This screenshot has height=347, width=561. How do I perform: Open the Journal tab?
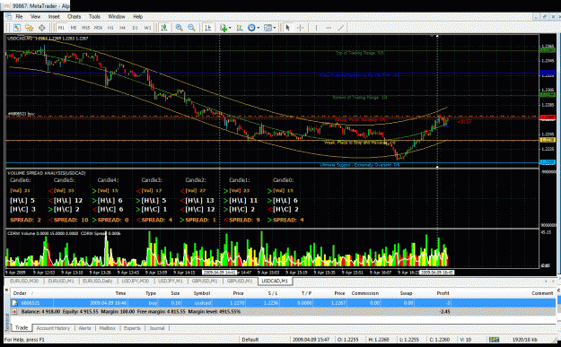(157, 327)
